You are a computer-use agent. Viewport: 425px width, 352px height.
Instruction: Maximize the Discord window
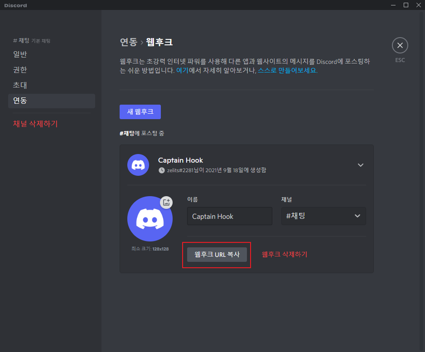406,5
